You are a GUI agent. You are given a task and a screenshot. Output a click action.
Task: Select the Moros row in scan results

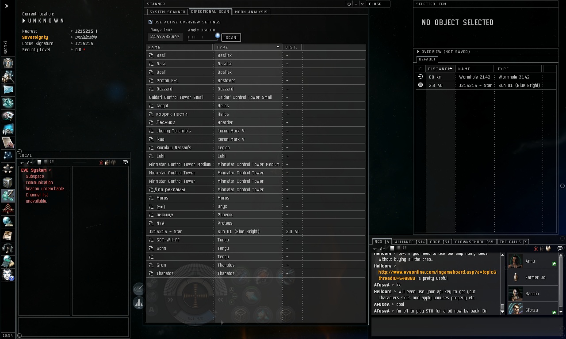pyautogui.click(x=256, y=198)
